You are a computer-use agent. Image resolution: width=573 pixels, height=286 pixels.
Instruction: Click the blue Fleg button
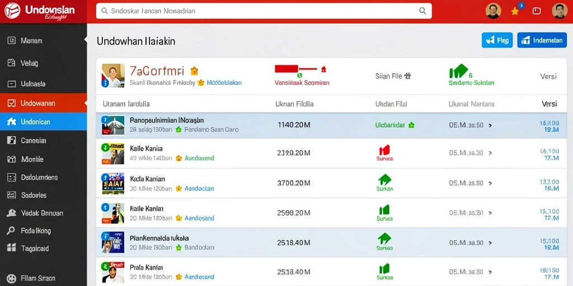pyautogui.click(x=497, y=40)
